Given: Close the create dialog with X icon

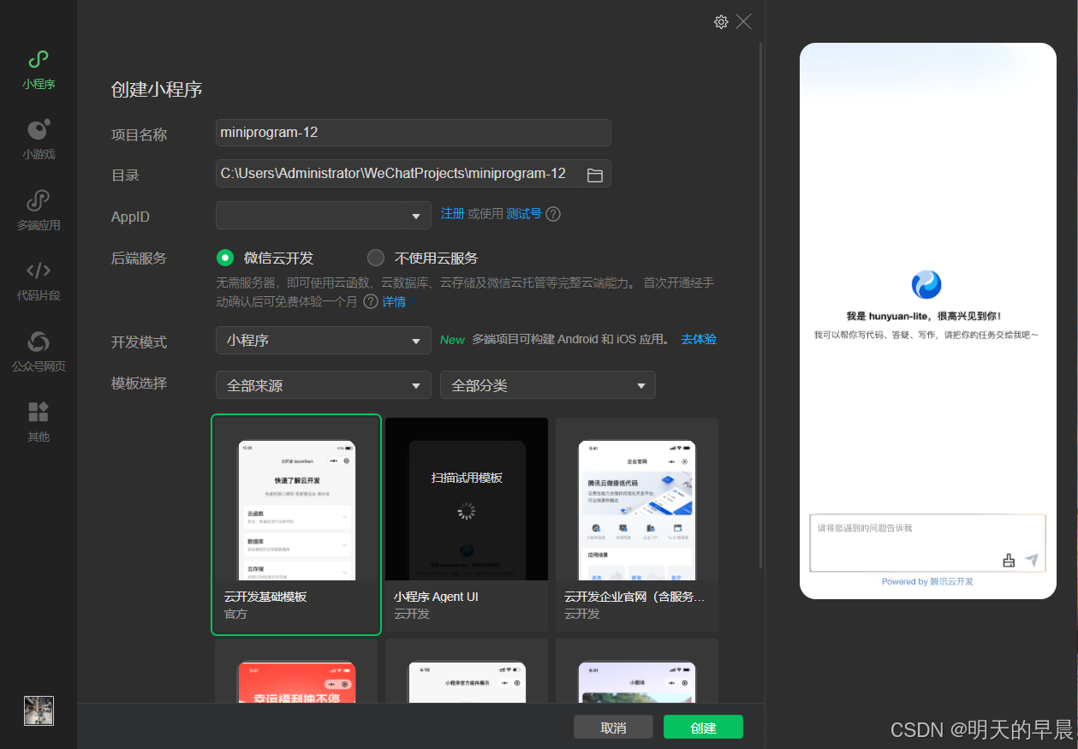Looking at the screenshot, I should coord(743,22).
